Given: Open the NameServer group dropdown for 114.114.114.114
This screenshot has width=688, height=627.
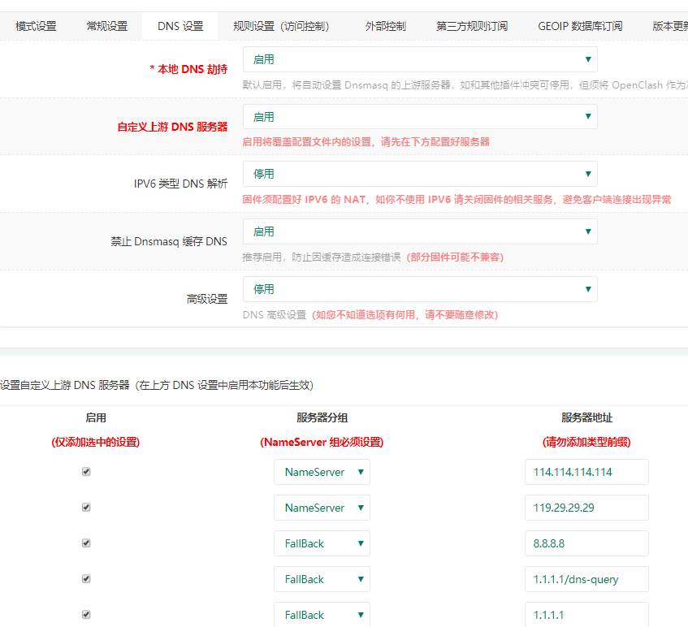Looking at the screenshot, I should point(322,472).
